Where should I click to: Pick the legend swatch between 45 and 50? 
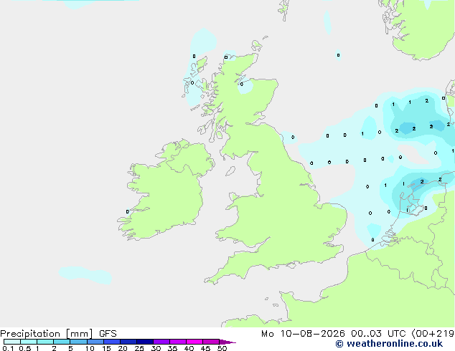coord(210,342)
